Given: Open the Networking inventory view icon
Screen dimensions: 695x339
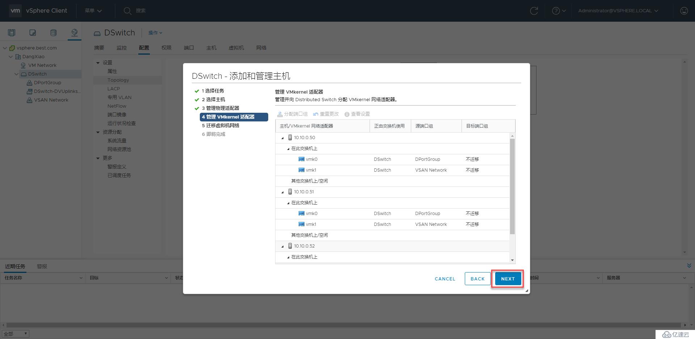Looking at the screenshot, I should (x=74, y=33).
